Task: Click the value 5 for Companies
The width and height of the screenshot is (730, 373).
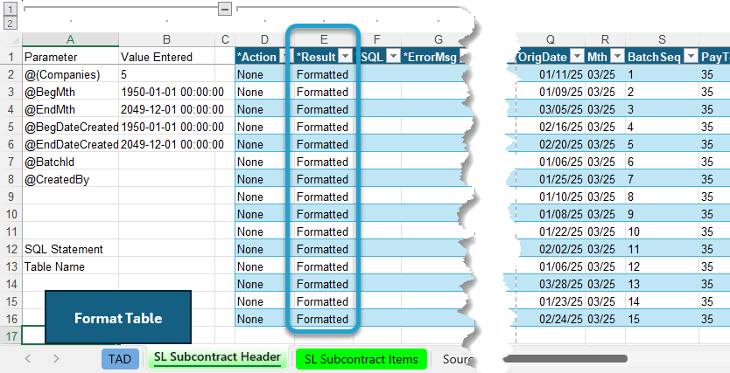Action: [166, 74]
